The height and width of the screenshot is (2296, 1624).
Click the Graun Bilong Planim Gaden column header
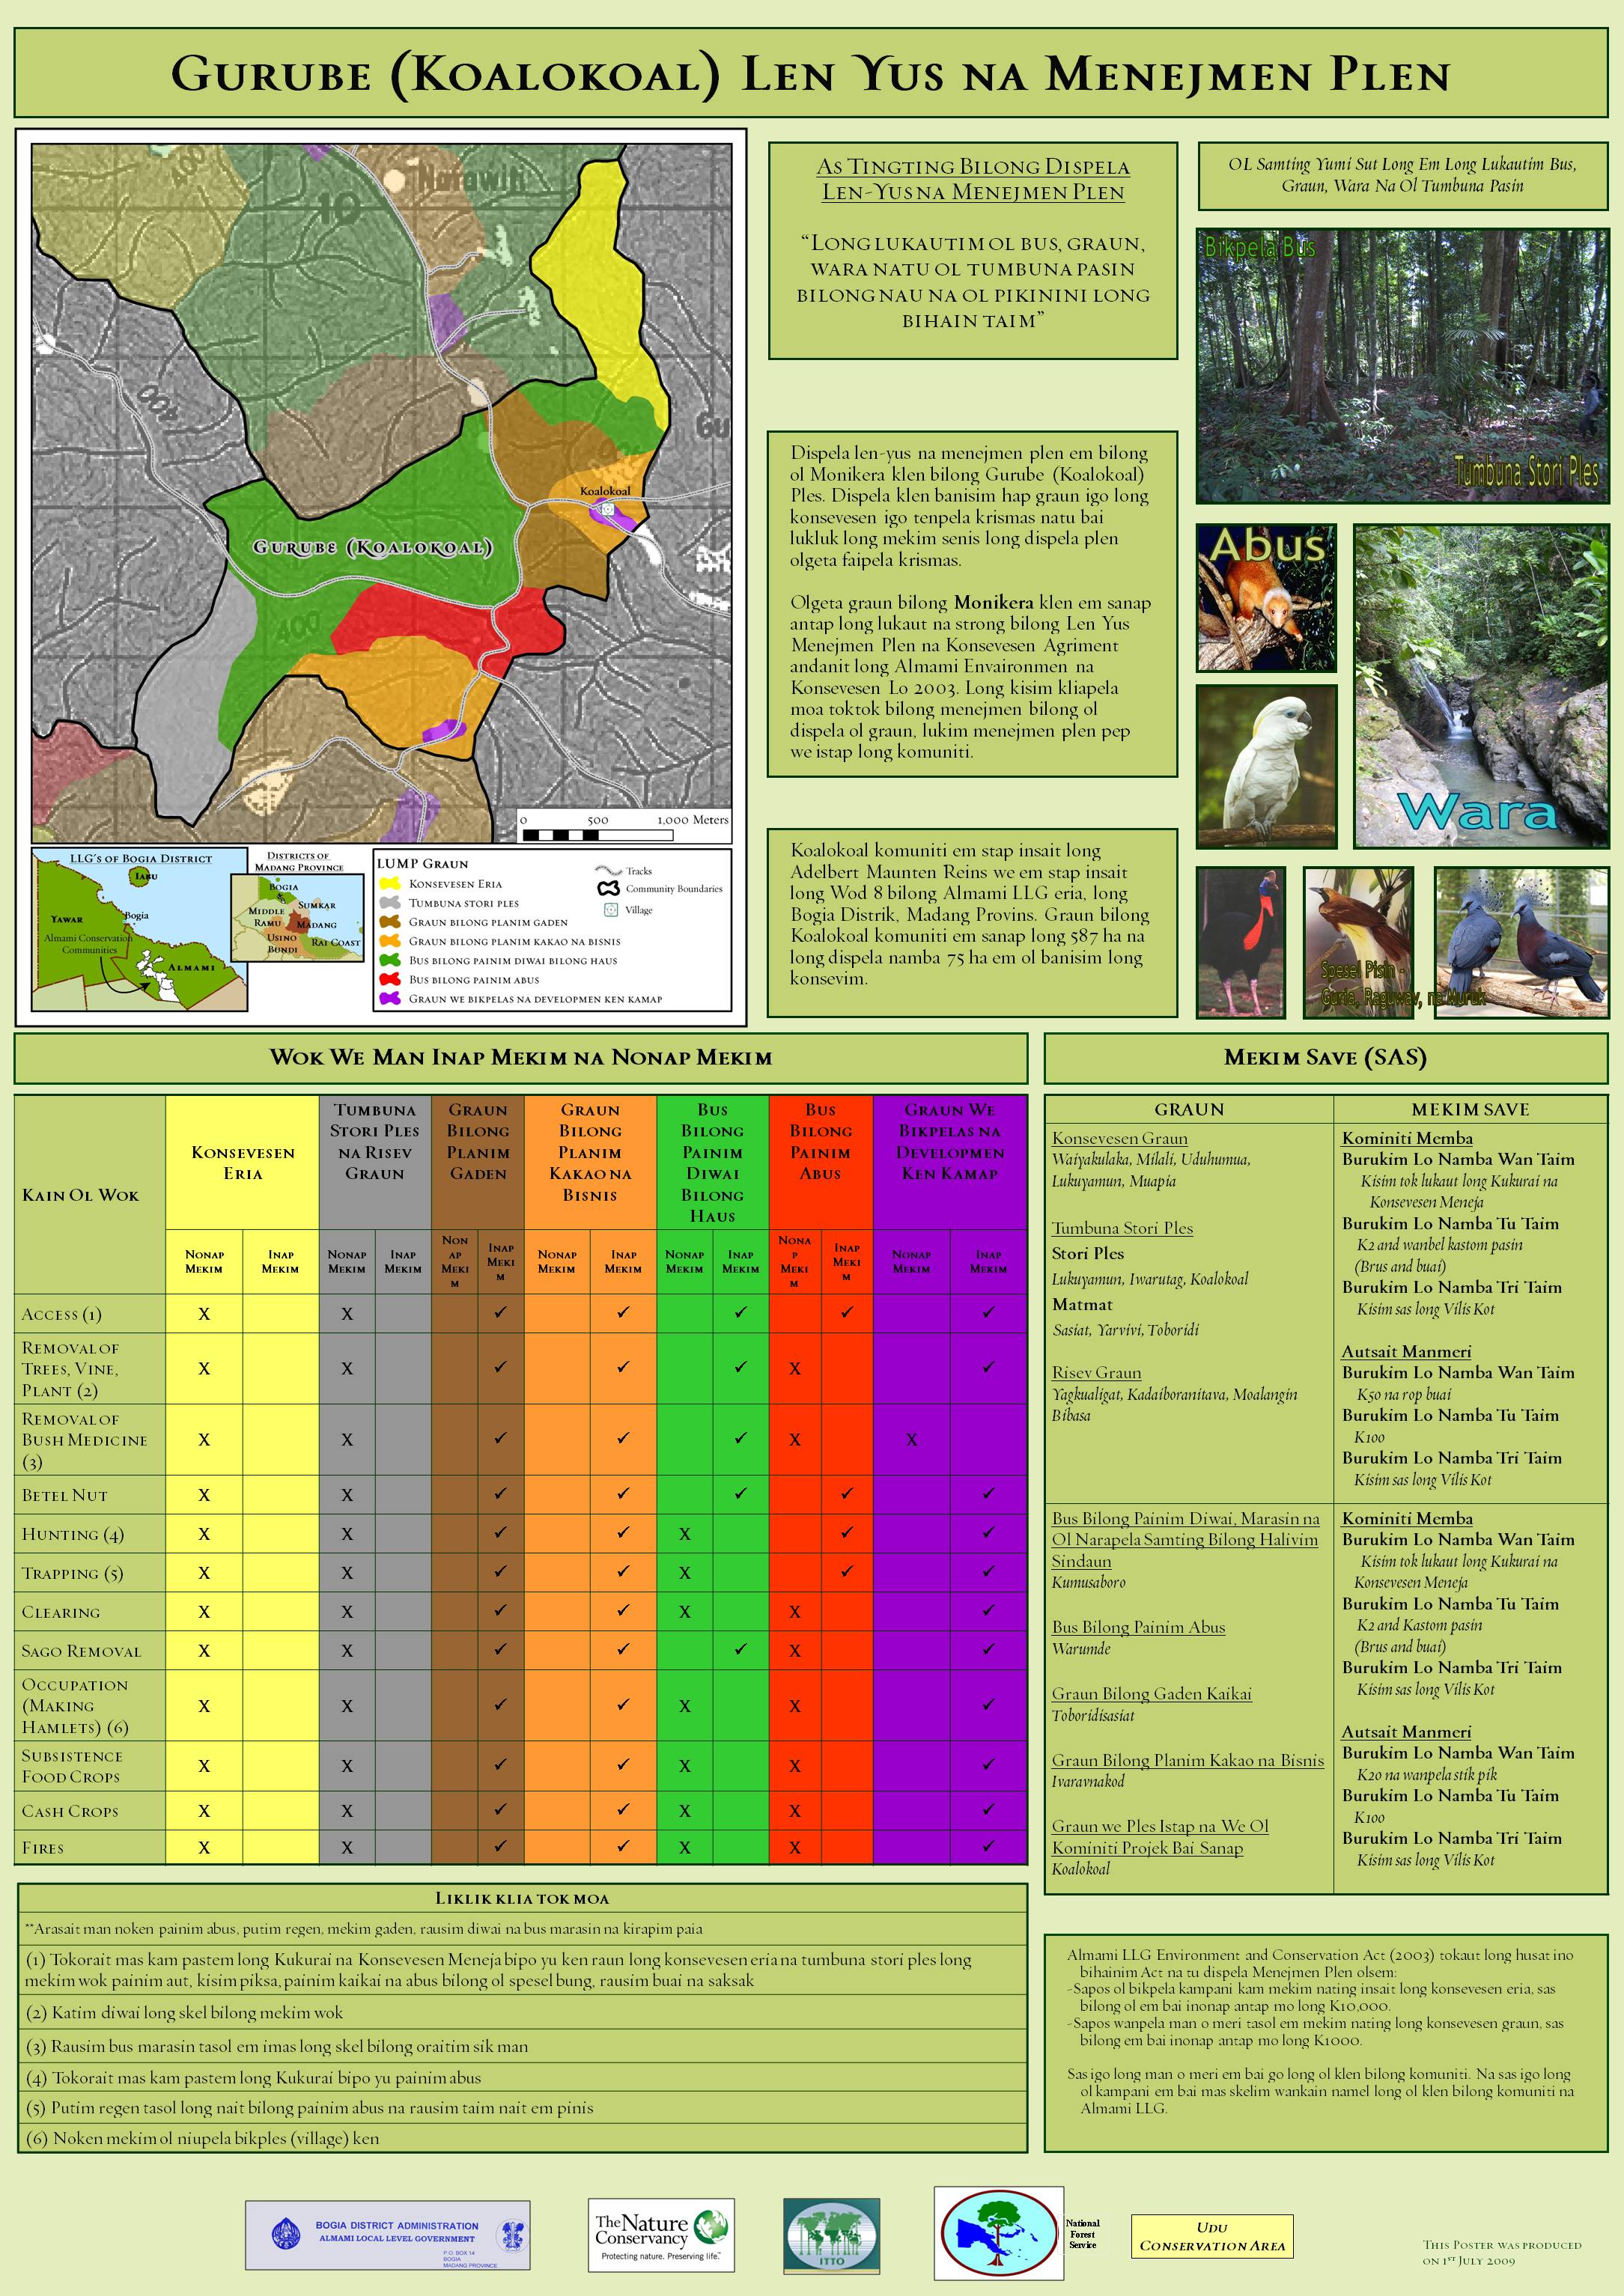pyautogui.click(x=478, y=1163)
